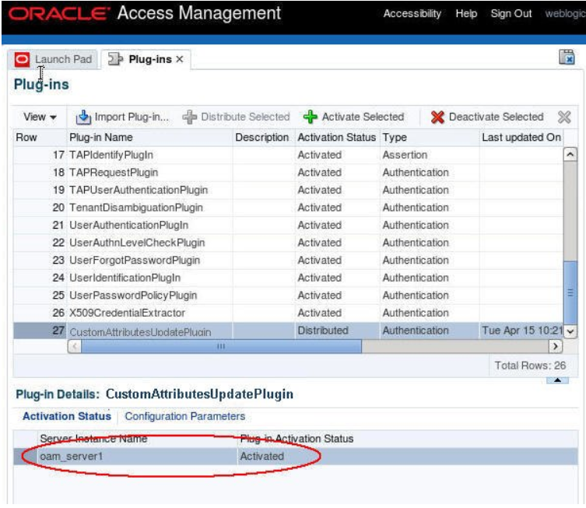
Task: Collapse the table pane using splitter arrow
Action: coord(557,380)
